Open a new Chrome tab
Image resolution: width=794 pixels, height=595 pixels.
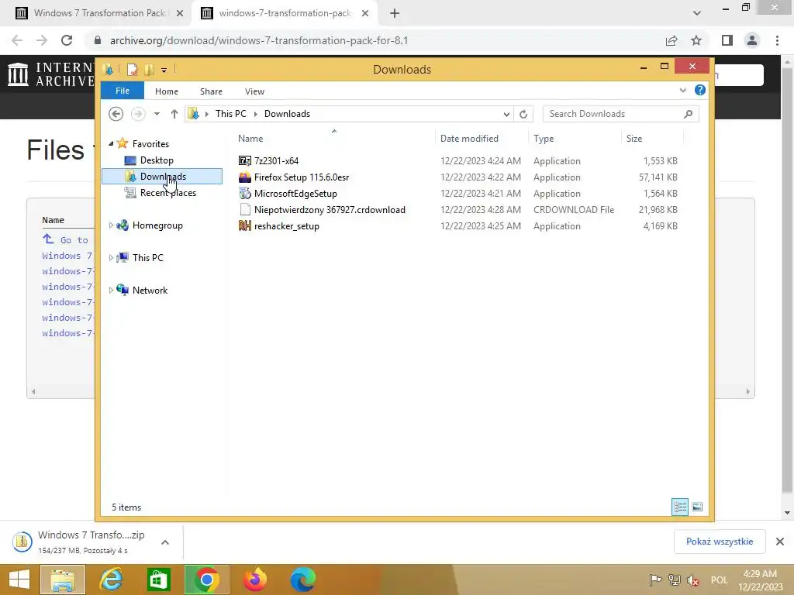(395, 14)
